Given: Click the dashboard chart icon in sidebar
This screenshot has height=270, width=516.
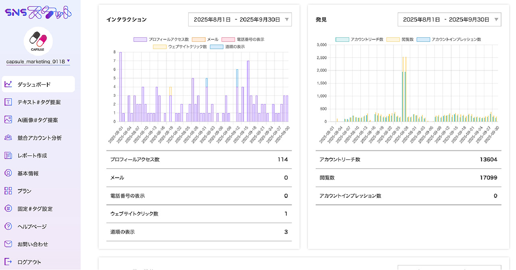Looking at the screenshot, I should coord(8,84).
